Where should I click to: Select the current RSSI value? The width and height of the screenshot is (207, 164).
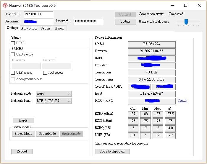tap(133, 122)
